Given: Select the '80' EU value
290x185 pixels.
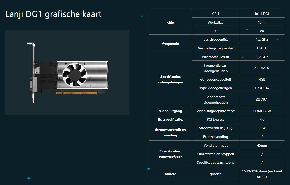Looking at the screenshot, I should 262,30.
